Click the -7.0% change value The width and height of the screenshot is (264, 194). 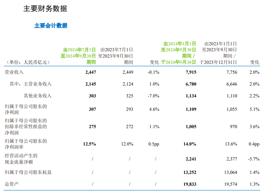153,96
